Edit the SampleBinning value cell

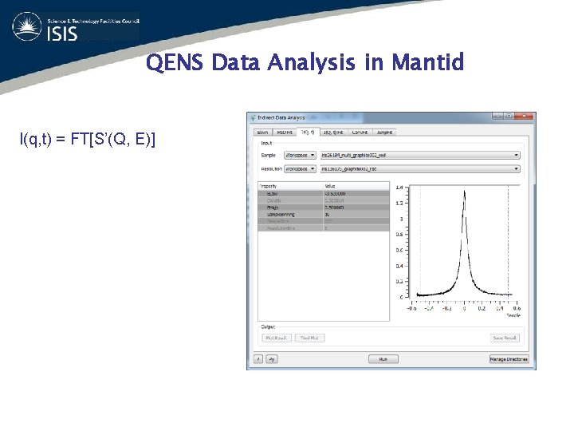click(356, 215)
